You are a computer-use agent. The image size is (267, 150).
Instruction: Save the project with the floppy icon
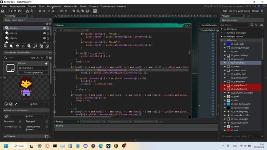coord(20,11)
